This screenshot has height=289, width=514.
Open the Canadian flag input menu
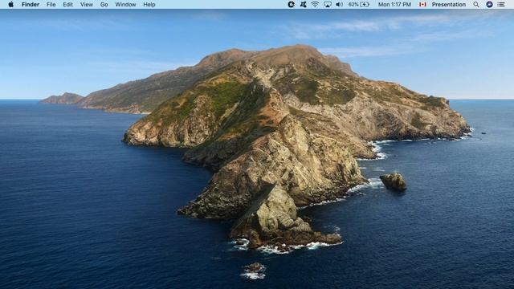click(x=422, y=4)
